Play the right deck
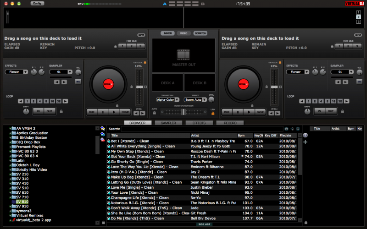The height and width of the screenshot is (229, 367). (249, 112)
